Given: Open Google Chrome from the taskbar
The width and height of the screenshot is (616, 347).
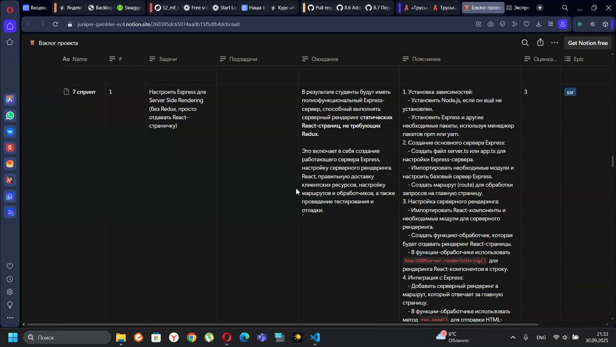Looking at the screenshot, I should coord(192,337).
